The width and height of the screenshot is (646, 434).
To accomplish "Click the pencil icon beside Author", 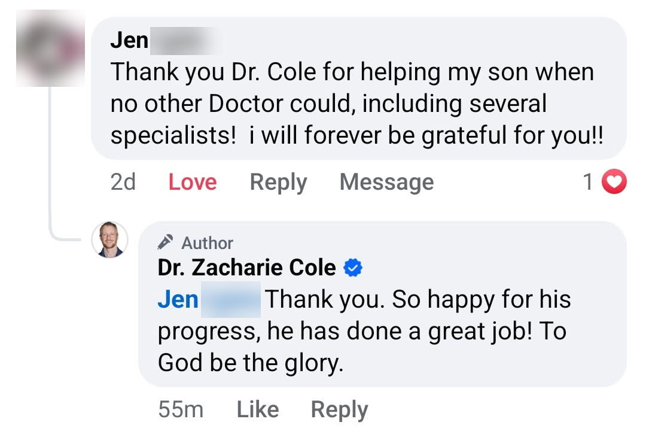I will 166,242.
